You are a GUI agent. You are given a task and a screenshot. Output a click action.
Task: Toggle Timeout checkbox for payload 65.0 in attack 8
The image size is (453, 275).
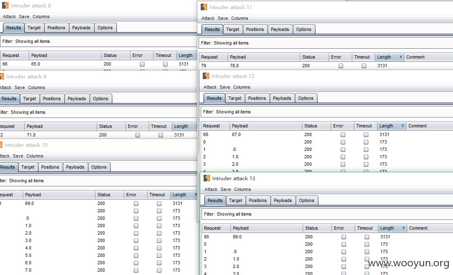(x=165, y=64)
